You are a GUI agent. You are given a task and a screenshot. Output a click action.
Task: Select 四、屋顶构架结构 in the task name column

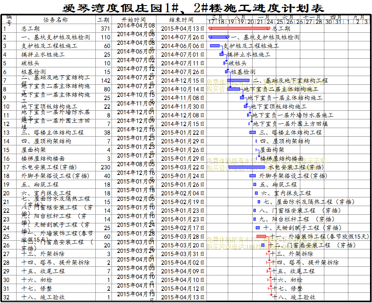click(46, 141)
